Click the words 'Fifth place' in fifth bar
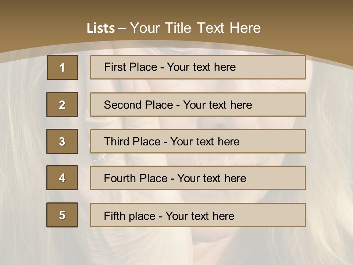The height and width of the screenshot is (265, 353). [x=130, y=216]
